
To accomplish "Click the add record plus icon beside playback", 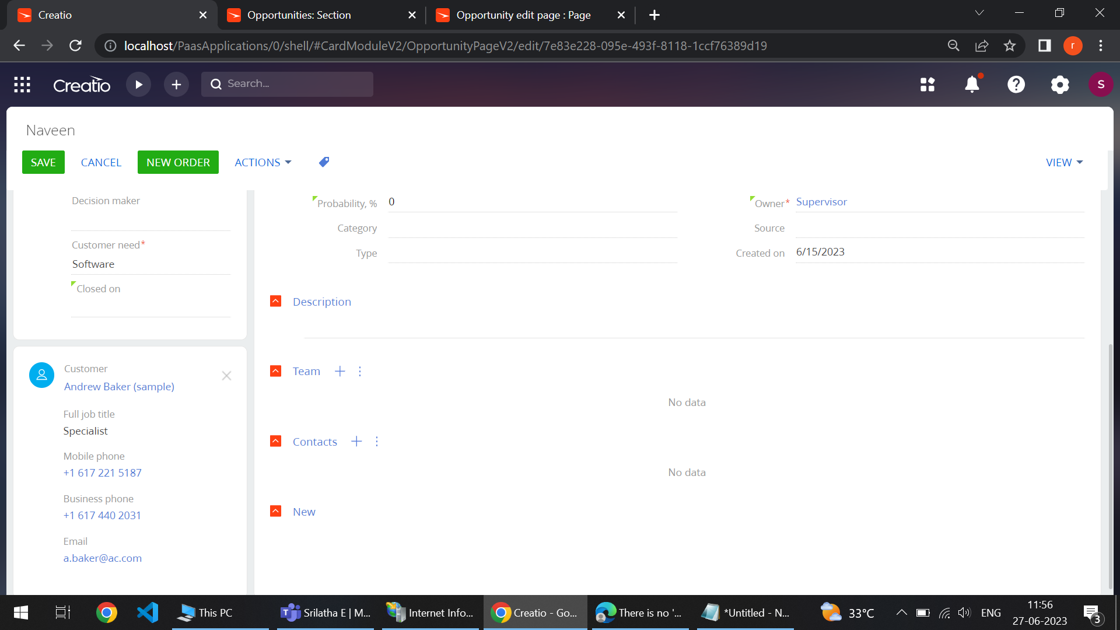I will 176,85.
